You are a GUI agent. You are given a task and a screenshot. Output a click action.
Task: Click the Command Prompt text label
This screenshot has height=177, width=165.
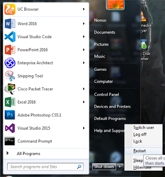point(35,141)
